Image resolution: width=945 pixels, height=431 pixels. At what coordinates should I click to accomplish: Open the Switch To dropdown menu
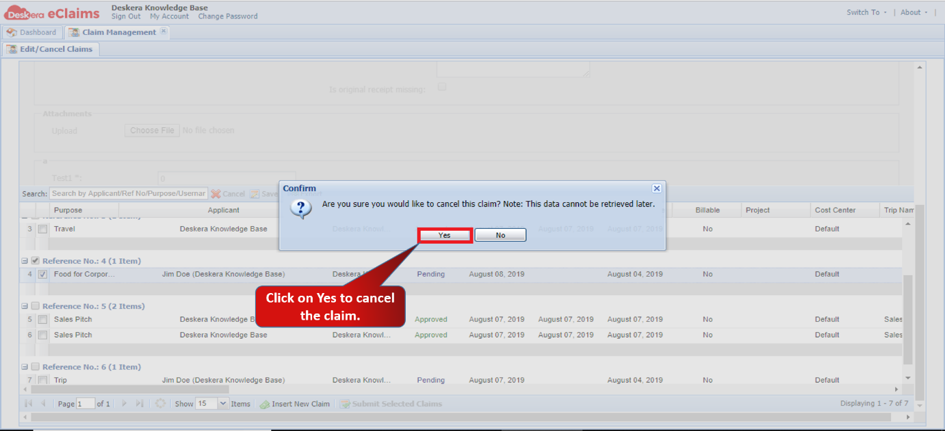coord(866,12)
